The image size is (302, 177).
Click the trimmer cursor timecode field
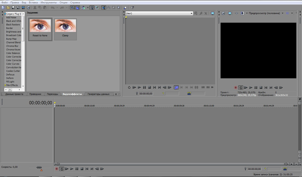(146, 93)
